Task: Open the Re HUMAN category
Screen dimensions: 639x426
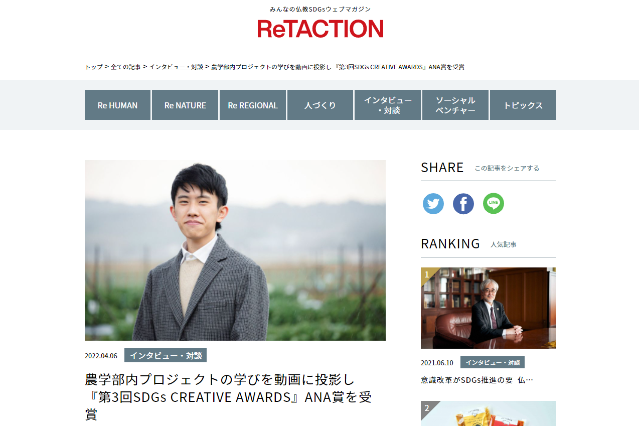Action: (117, 105)
